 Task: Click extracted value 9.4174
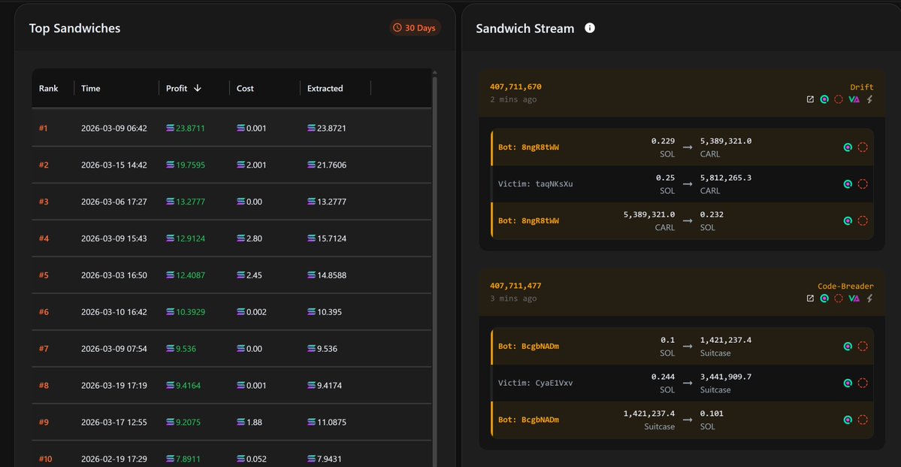pyautogui.click(x=329, y=385)
